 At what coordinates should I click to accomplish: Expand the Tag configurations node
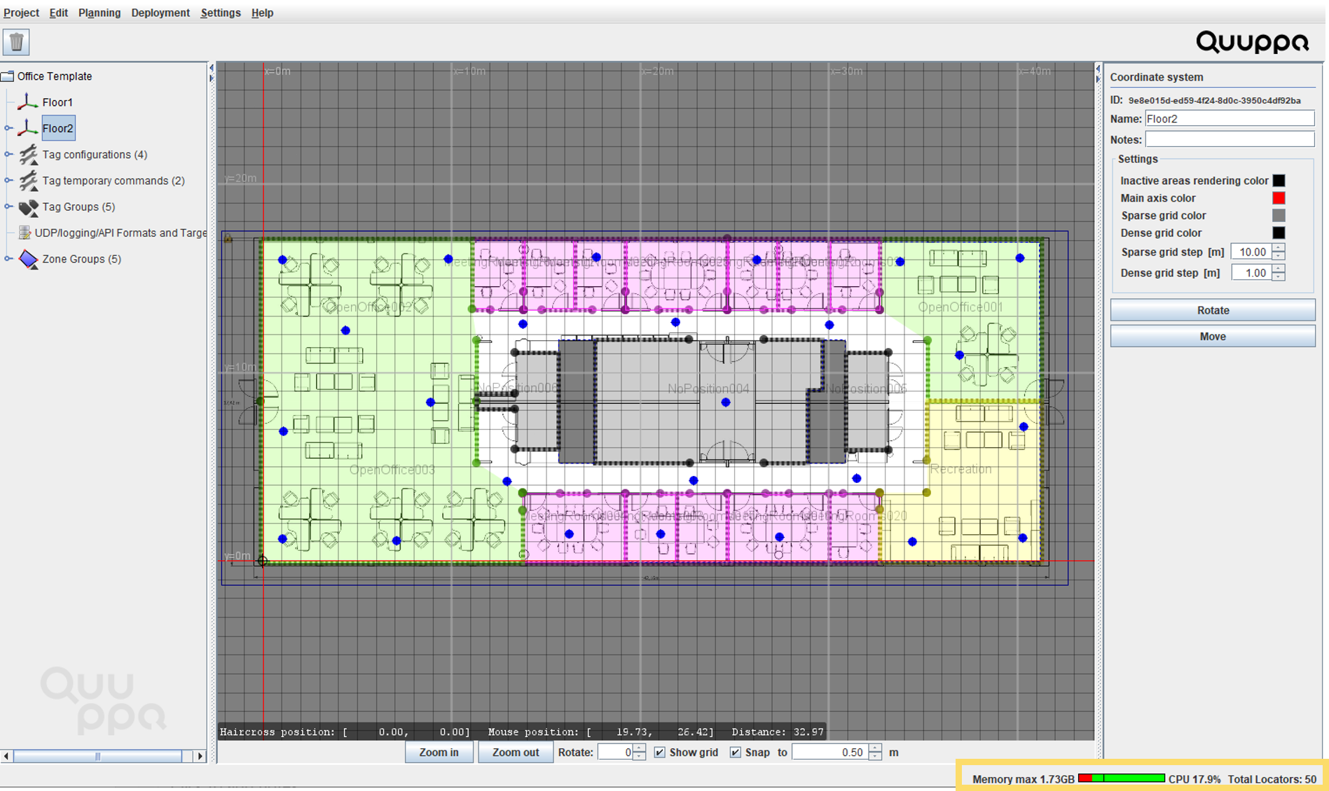pyautogui.click(x=8, y=154)
